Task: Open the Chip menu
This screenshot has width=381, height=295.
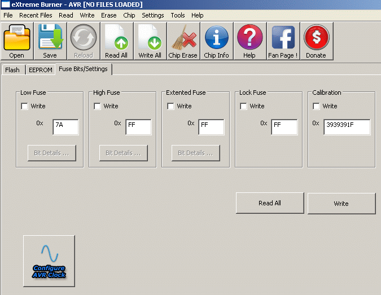Action: tap(129, 15)
